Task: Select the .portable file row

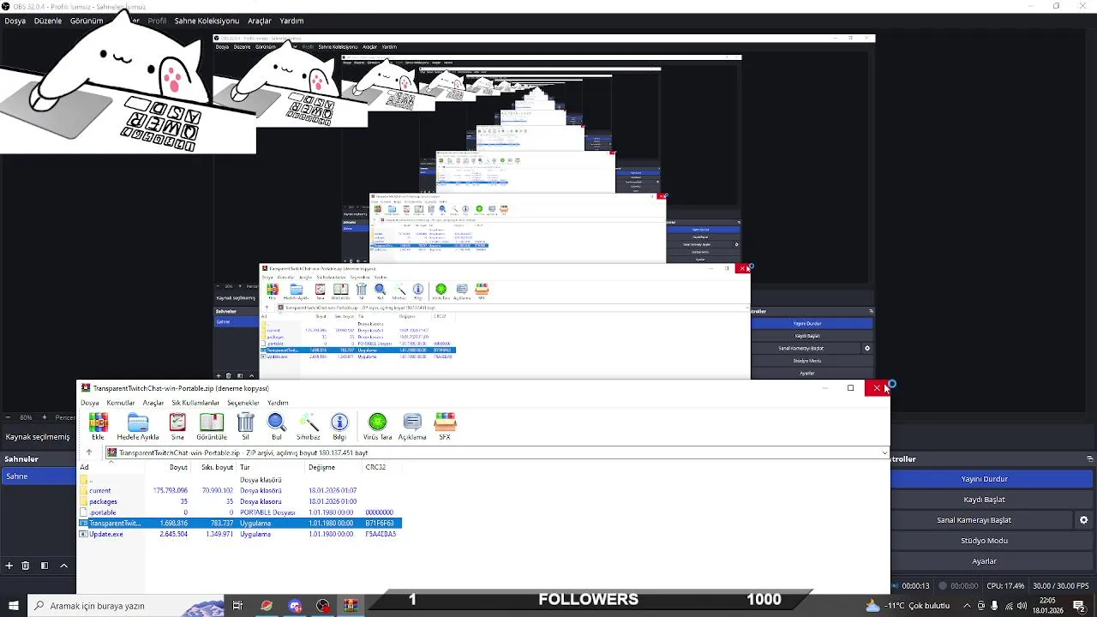Action: tap(240, 512)
